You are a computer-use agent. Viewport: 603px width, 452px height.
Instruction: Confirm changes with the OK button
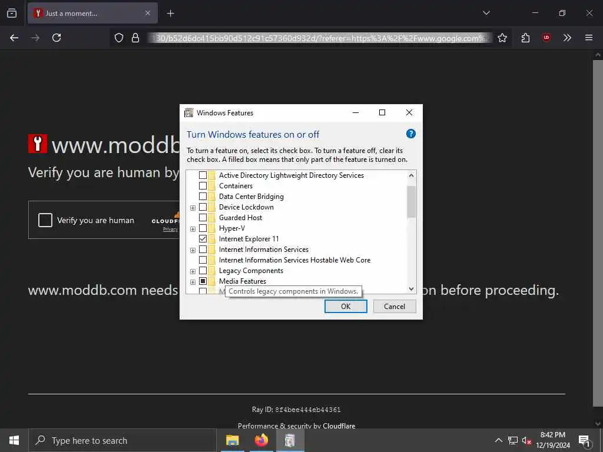[346, 306]
